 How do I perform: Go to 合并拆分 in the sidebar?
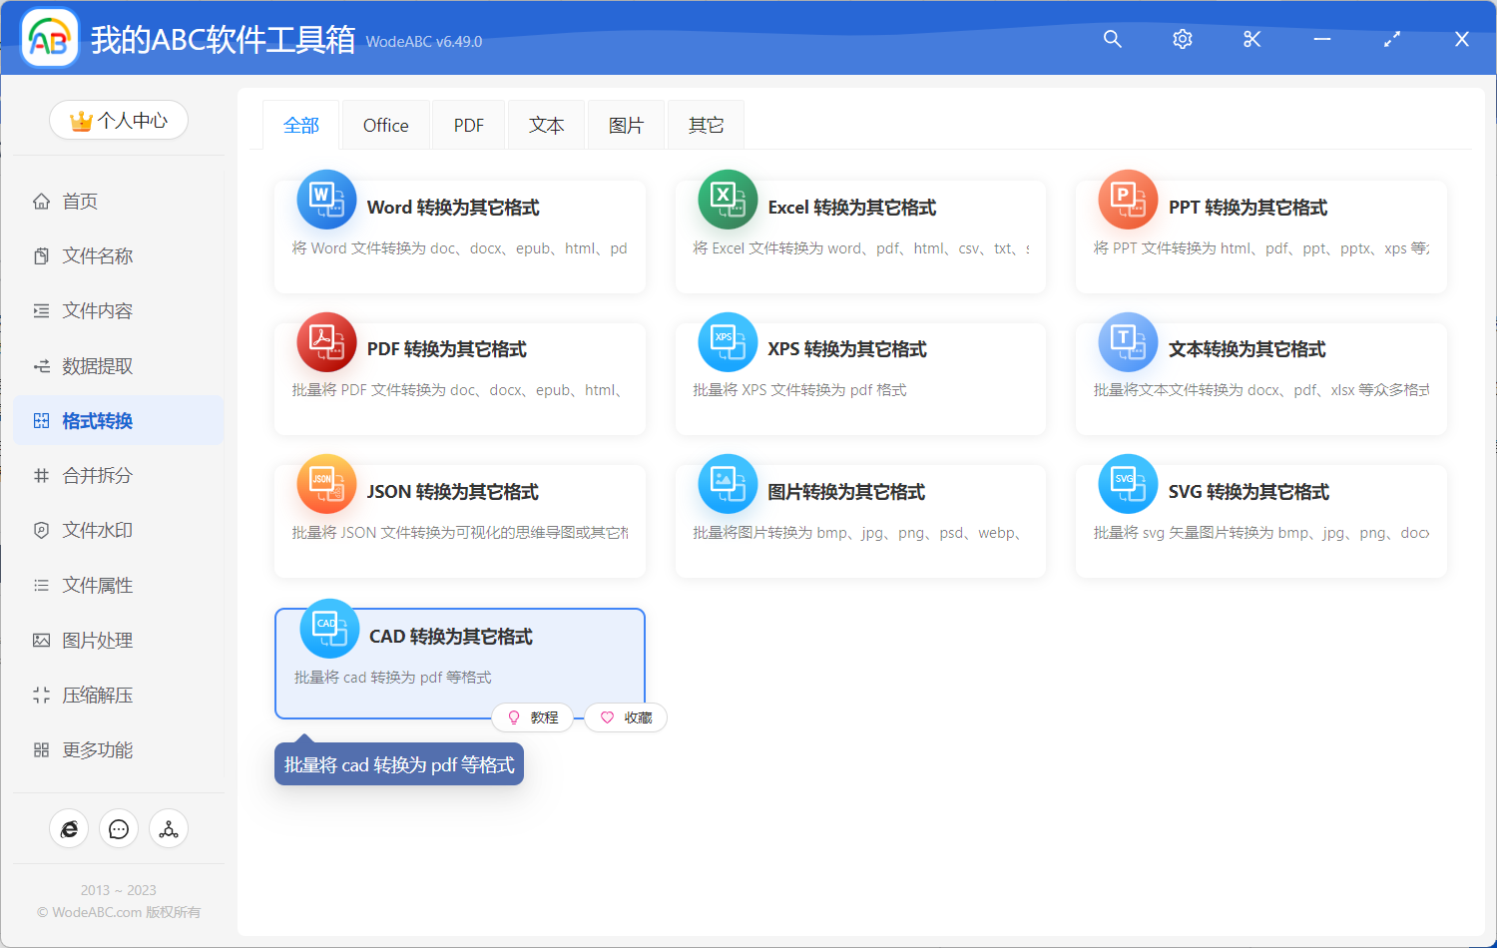[x=97, y=476]
